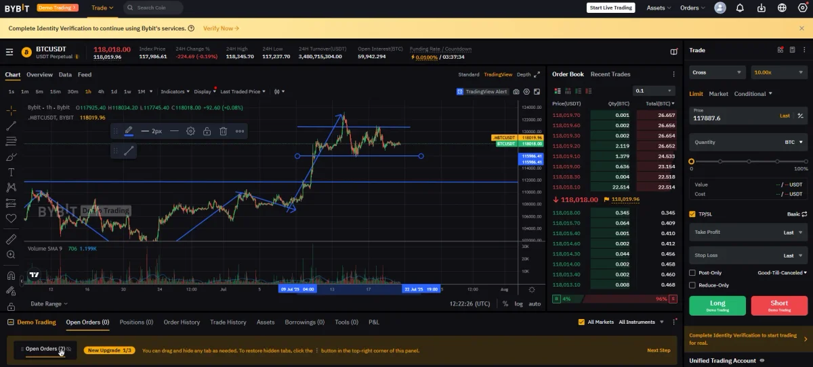The image size is (813, 367).
Task: Open the Trade menu in header
Action: (x=102, y=8)
